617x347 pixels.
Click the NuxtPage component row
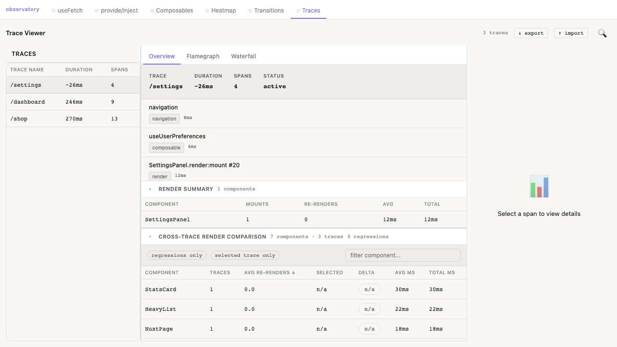pos(304,329)
